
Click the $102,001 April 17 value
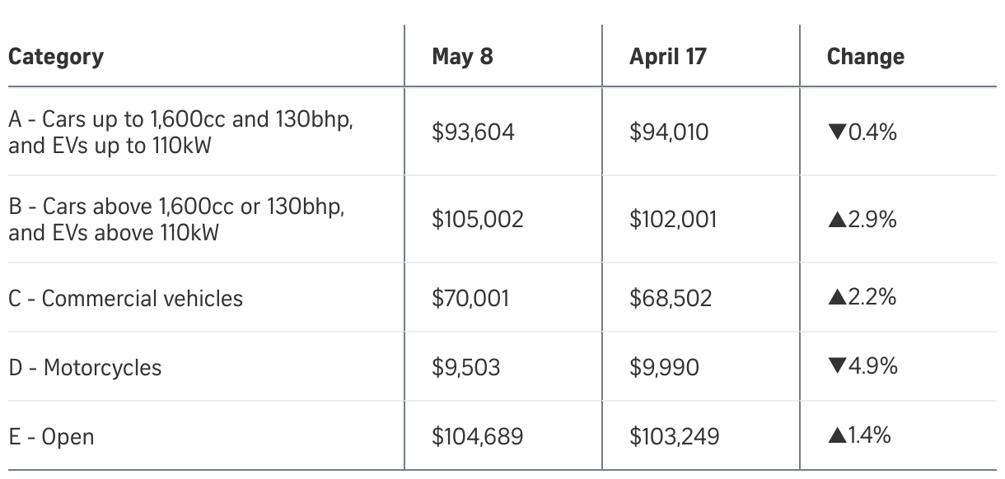pyautogui.click(x=673, y=220)
